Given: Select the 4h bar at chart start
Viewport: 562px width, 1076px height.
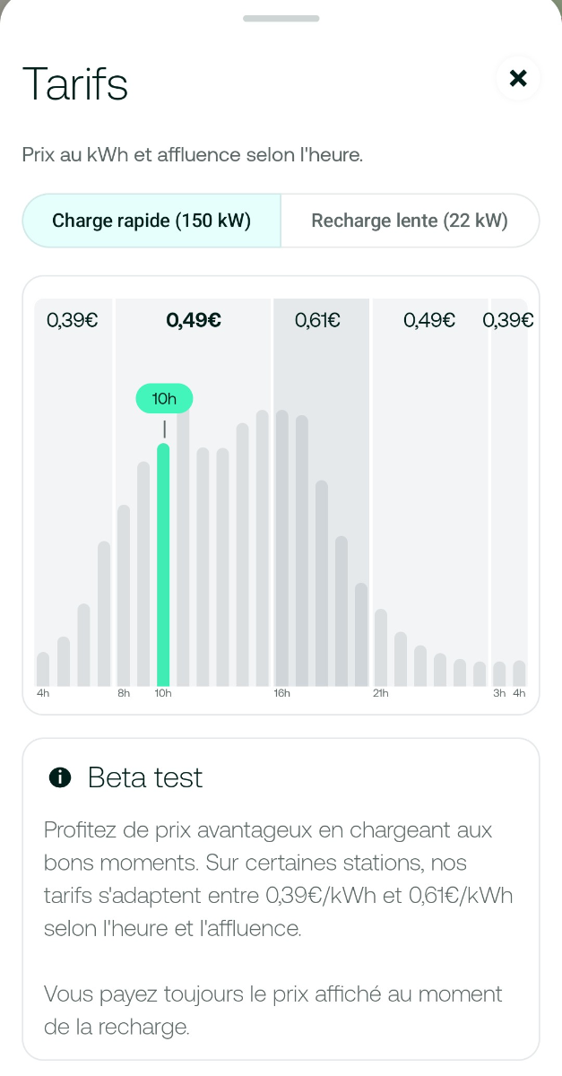Looking at the screenshot, I should click(43, 669).
